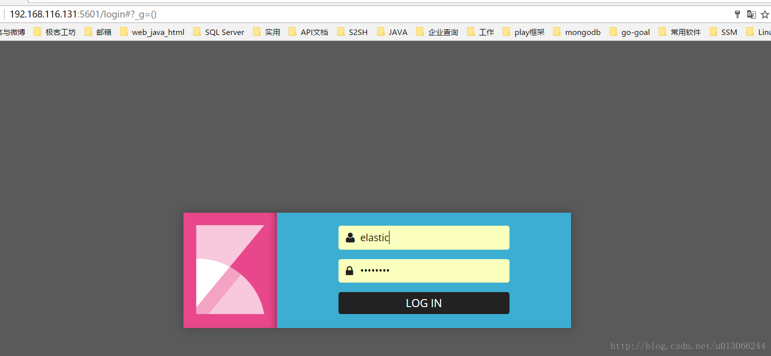
Task: Open the SSM bookmark folder
Action: (723, 32)
